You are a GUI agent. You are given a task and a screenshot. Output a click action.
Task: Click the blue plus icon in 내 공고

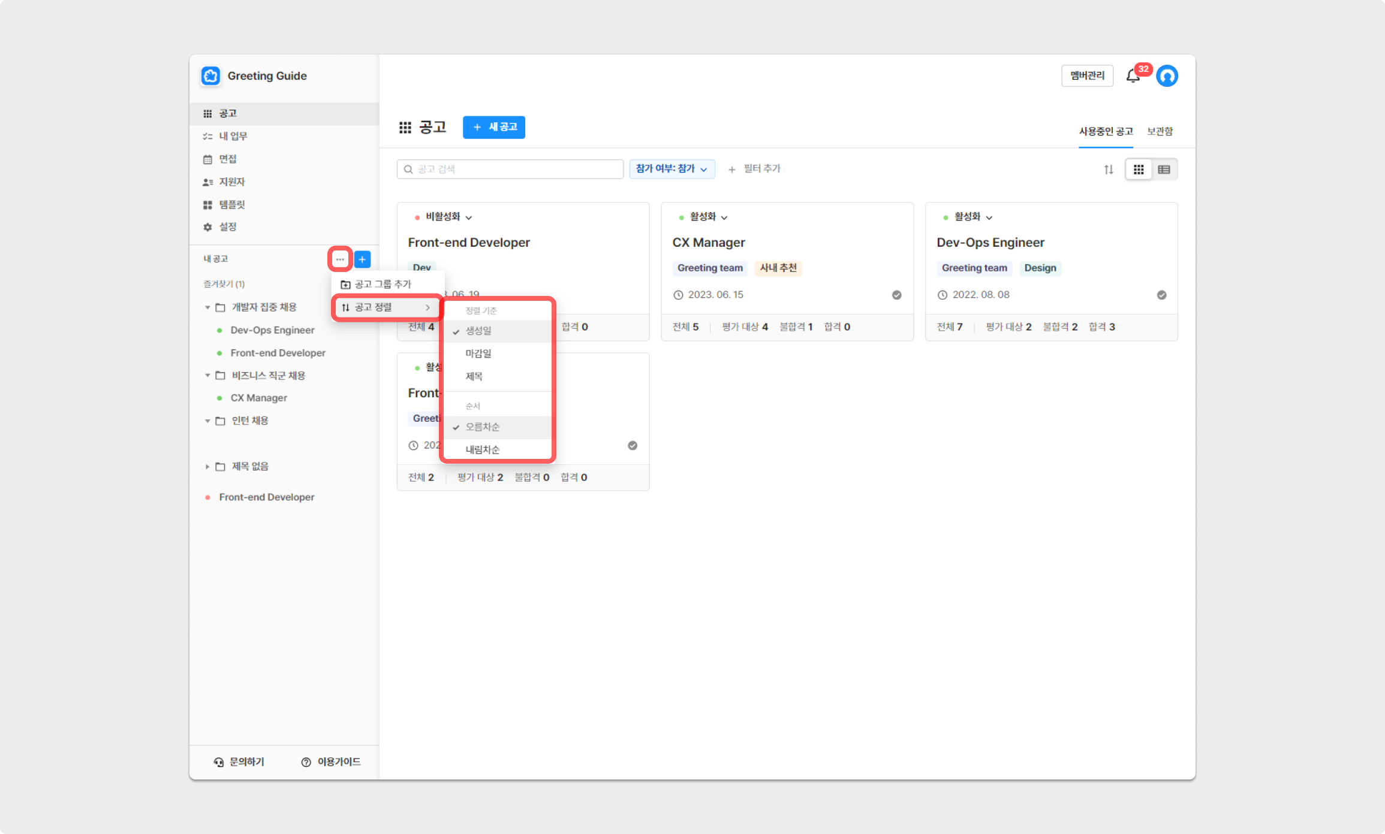(x=362, y=259)
